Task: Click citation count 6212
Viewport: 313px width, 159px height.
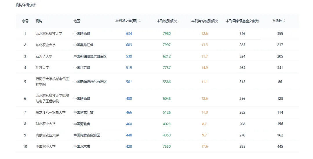Action: point(167,56)
